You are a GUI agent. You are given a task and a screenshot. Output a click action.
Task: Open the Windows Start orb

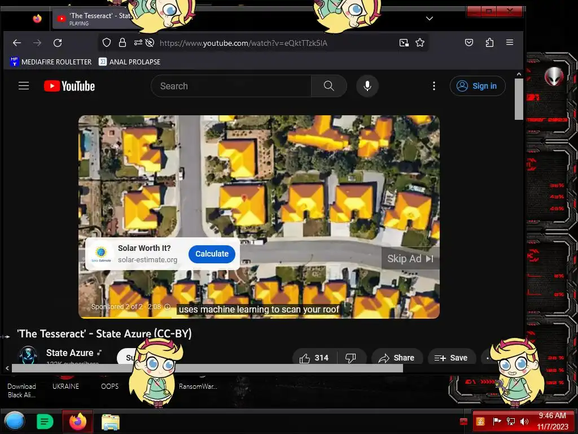[x=14, y=421]
